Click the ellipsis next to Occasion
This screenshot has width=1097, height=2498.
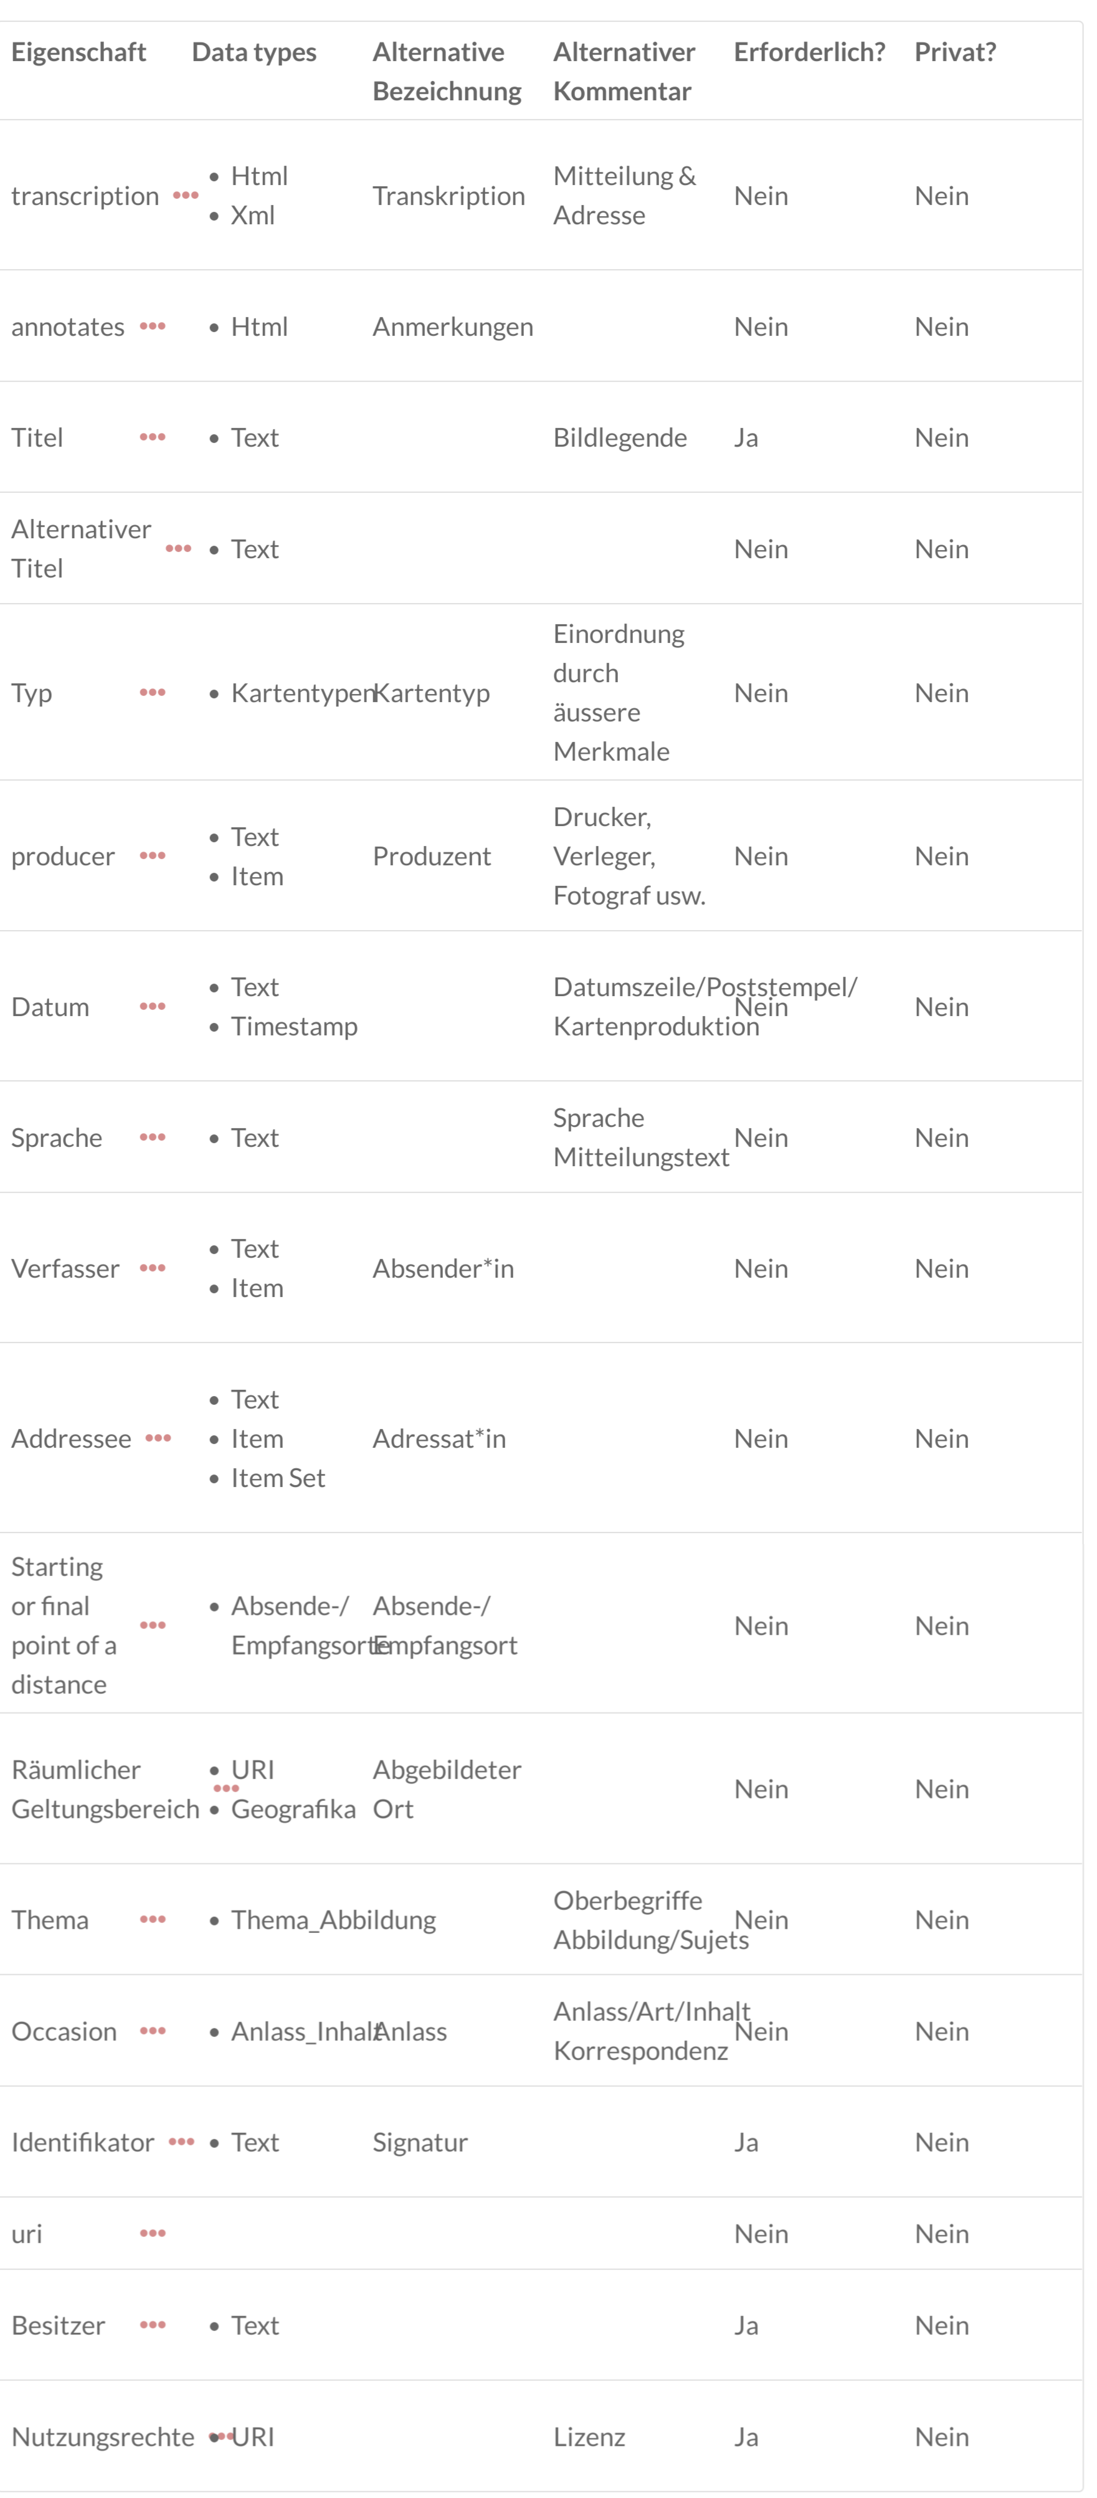(x=152, y=2031)
